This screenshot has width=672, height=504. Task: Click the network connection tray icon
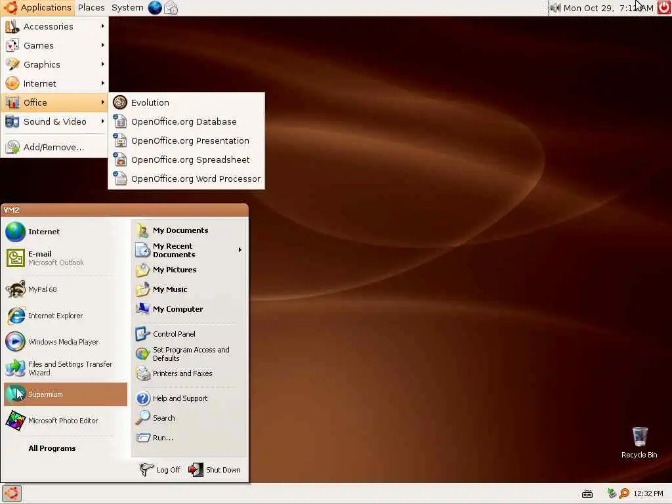612,493
